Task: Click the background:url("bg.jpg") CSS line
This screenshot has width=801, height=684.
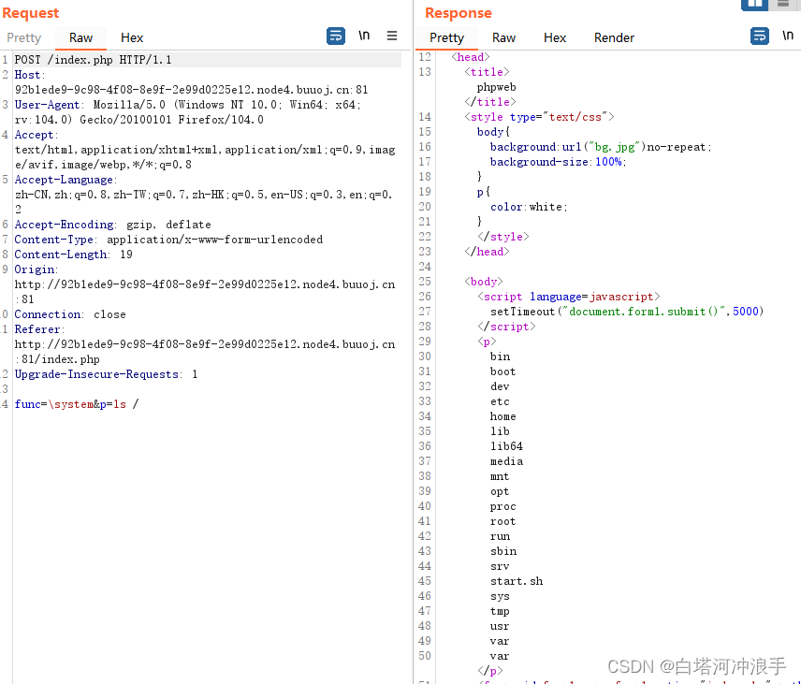Action: coord(601,147)
